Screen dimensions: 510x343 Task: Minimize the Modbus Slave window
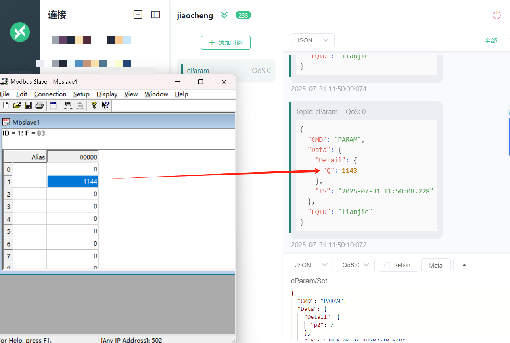(x=177, y=82)
